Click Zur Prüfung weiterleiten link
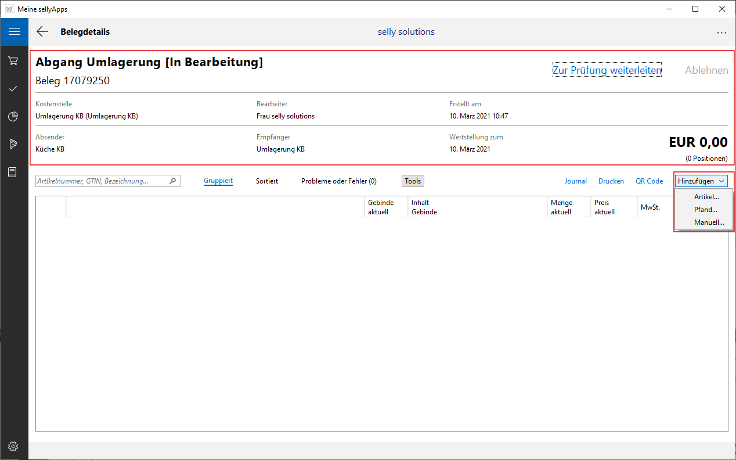This screenshot has width=736, height=460. [x=607, y=70]
